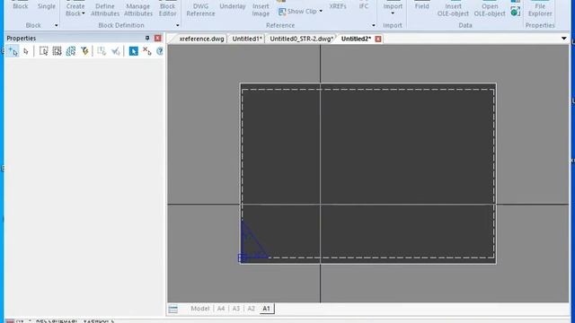Click the Underlay button
Image resolution: width=575 pixels, height=323 pixels.
click(x=233, y=6)
